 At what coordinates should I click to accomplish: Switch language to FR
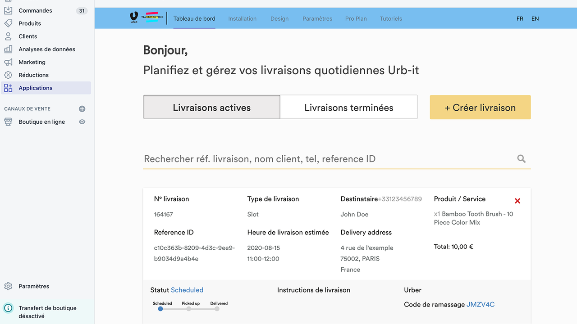coord(520,18)
